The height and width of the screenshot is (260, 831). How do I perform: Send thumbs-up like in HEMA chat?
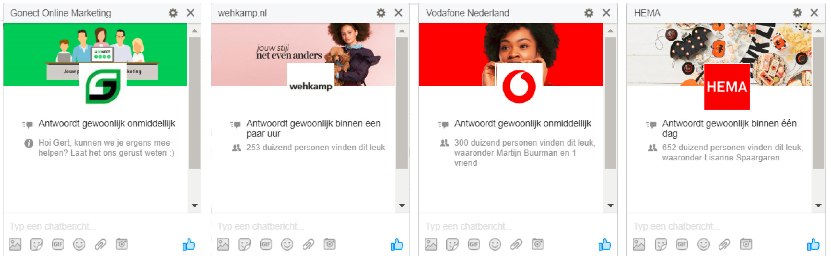(813, 244)
